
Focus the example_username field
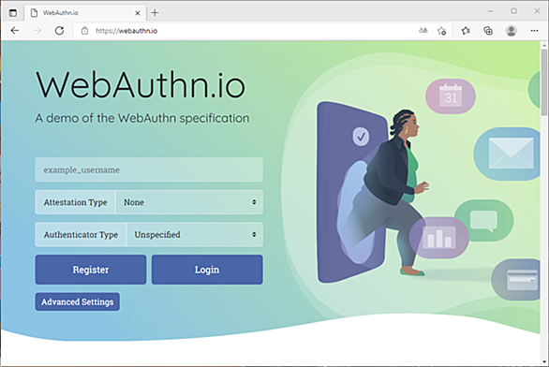click(x=149, y=169)
